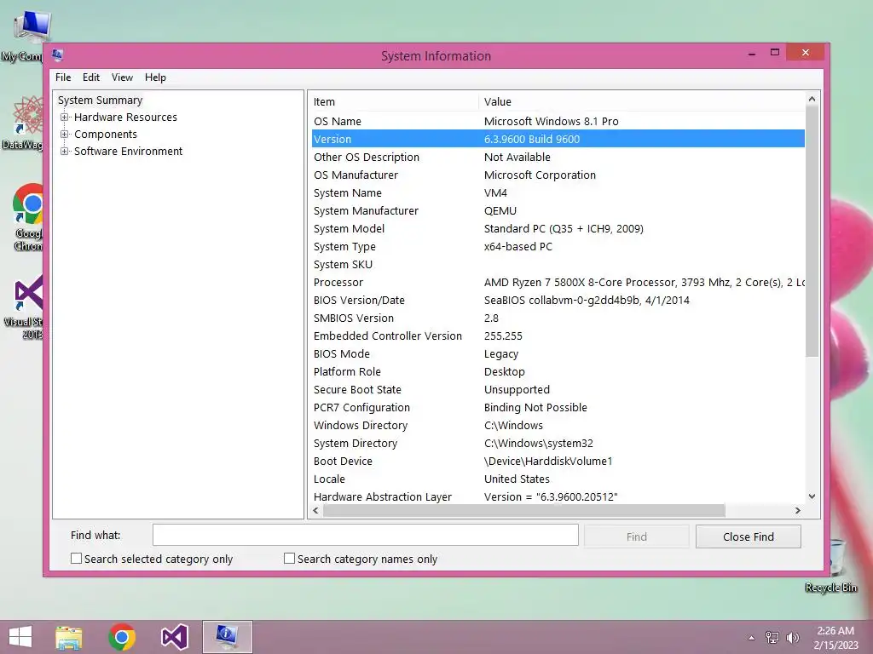
Task: Select the PCR7 Configuration row
Action: (x=558, y=408)
